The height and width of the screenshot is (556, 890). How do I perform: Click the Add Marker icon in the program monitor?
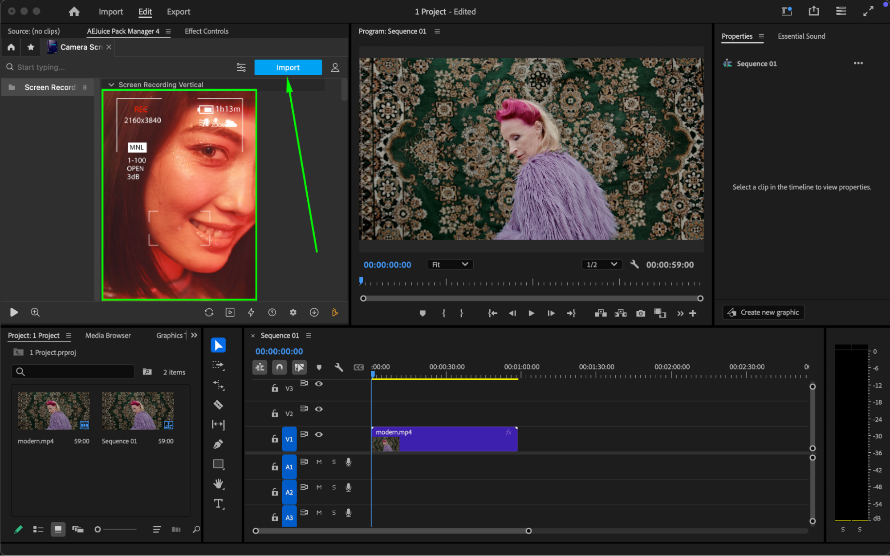[423, 313]
